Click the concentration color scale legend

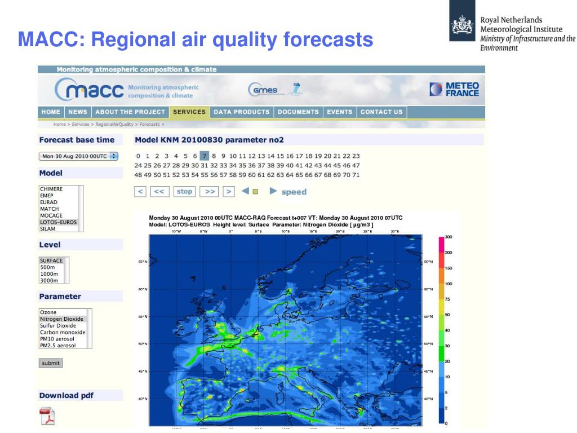point(442,330)
